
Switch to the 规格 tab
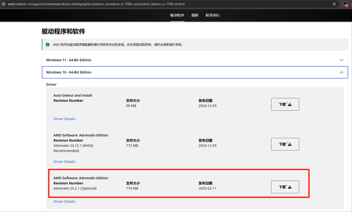(x=195, y=15)
